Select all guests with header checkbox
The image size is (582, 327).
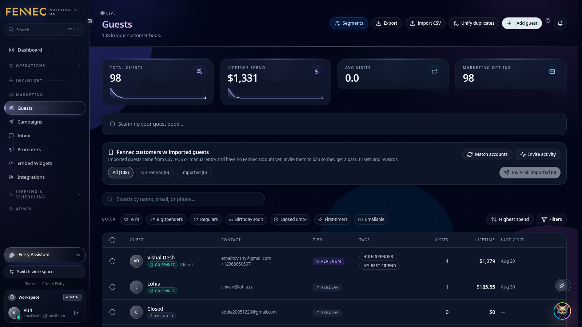tap(112, 240)
